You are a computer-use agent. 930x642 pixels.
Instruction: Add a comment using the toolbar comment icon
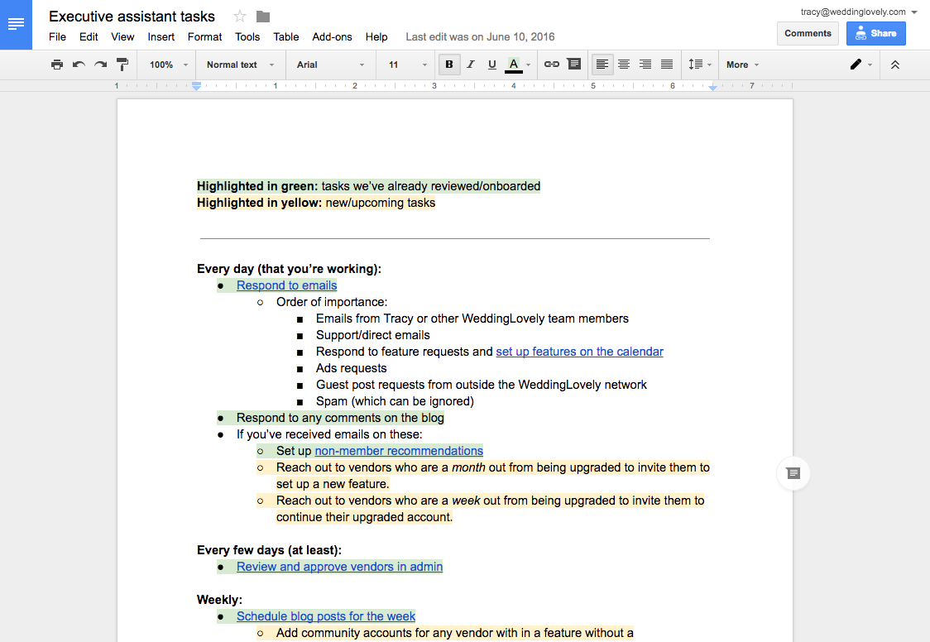point(574,64)
